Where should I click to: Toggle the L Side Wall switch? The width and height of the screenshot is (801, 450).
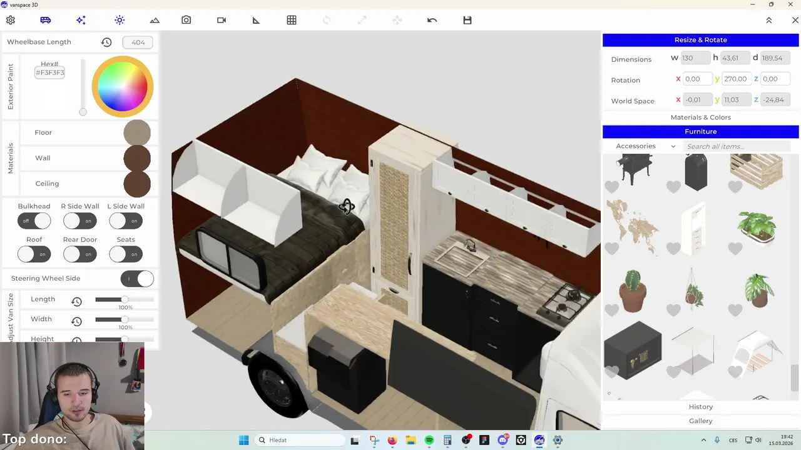[126, 221]
